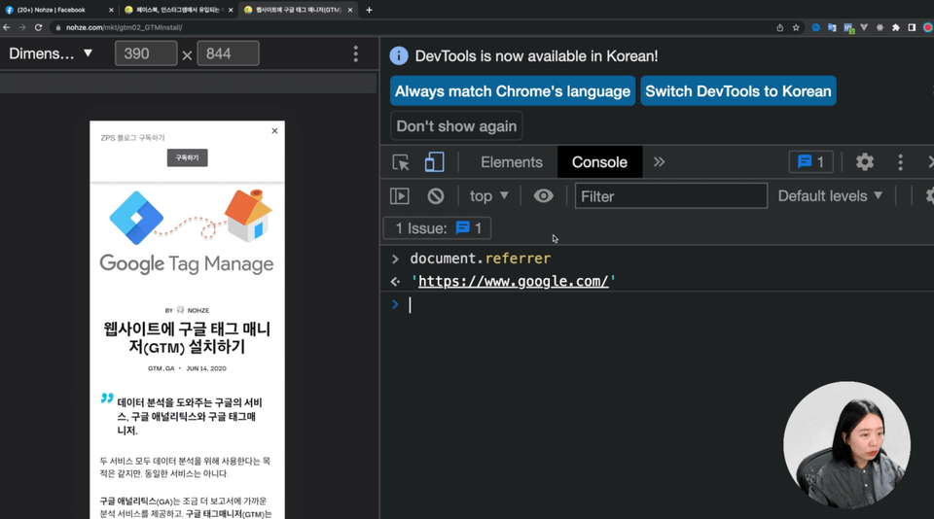The width and height of the screenshot is (934, 519).
Task: Click Always match Chrome's language
Action: coord(513,91)
